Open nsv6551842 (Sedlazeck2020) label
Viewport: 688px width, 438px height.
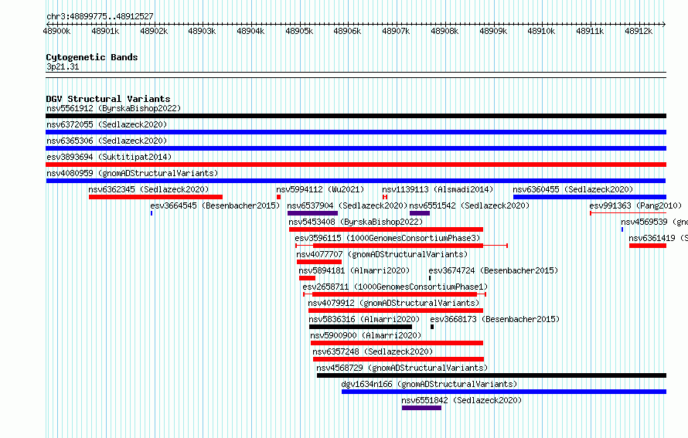pyautogui.click(x=462, y=400)
